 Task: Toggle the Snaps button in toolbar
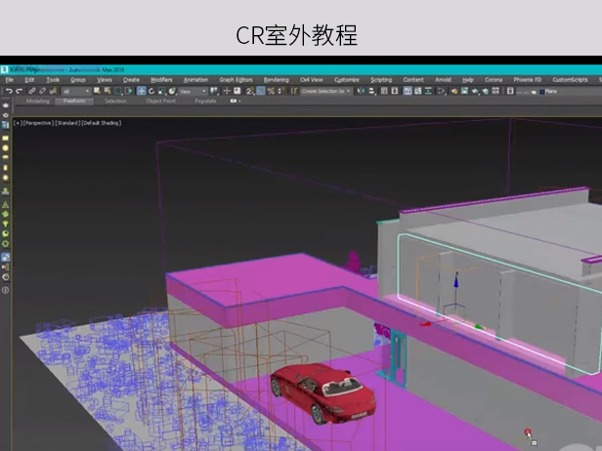click(249, 91)
